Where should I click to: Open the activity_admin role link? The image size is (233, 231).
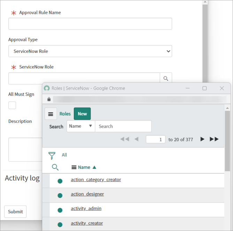[86, 208]
